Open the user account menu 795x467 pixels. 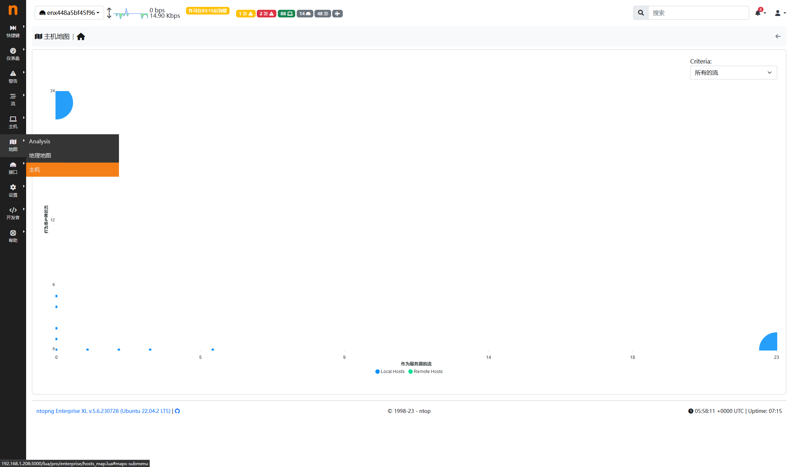pyautogui.click(x=780, y=13)
